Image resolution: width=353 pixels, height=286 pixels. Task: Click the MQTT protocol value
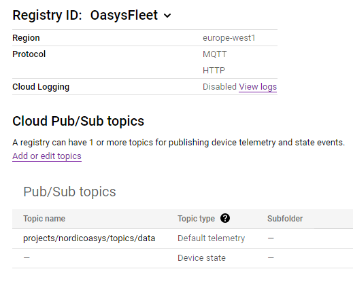[x=215, y=54]
